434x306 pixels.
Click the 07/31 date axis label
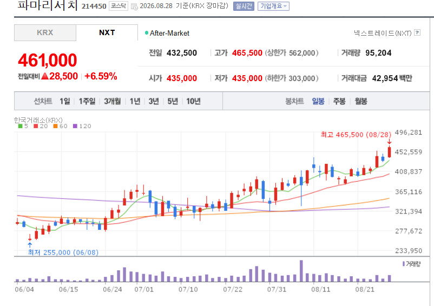[x=277, y=289]
